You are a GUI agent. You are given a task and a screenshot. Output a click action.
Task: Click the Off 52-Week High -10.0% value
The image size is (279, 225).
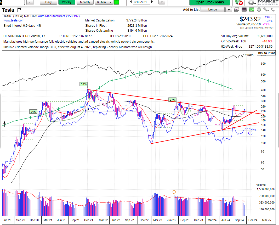(x=267, y=41)
